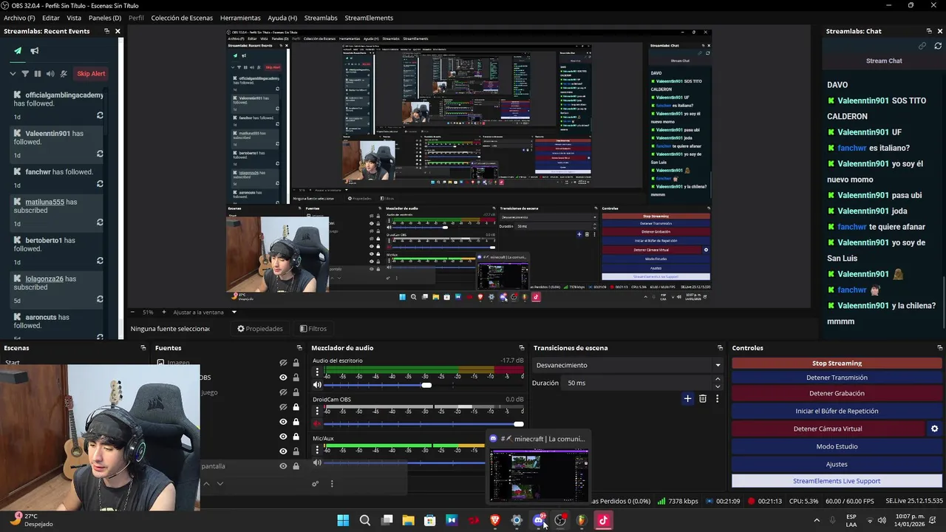Open the StreamElements menu
Viewport: 946px width, 532px height.
[369, 18]
